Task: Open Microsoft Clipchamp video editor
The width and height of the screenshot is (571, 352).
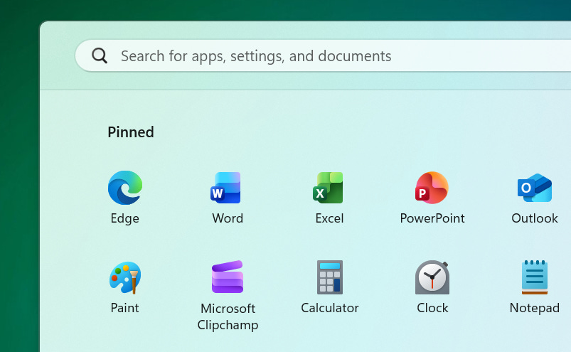Action: coord(228,277)
